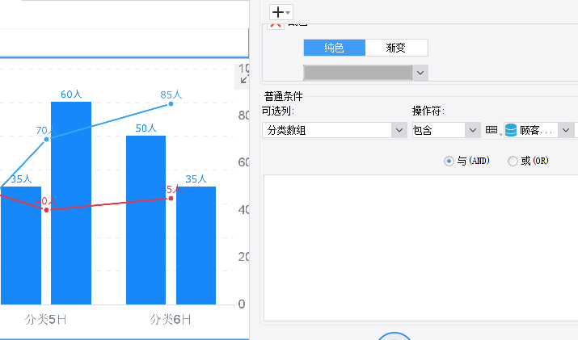Click the 85人 blue line data point
Screen dimensions: 578x340
coord(171,104)
